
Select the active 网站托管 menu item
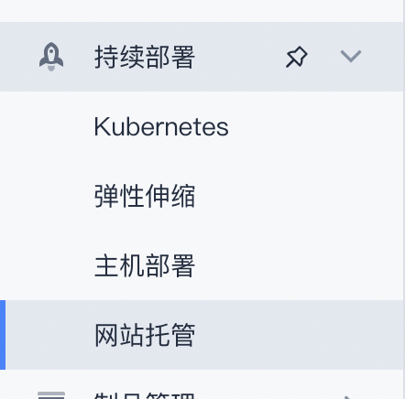click(x=202, y=335)
